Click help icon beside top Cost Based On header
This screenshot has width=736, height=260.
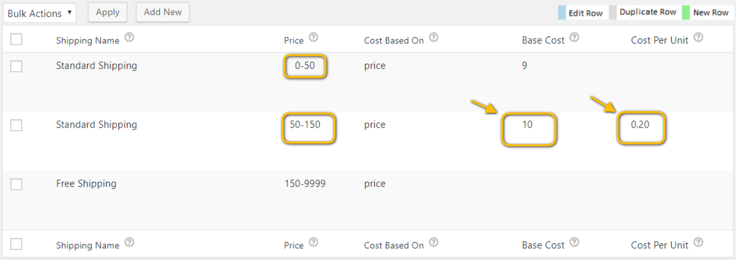433,38
